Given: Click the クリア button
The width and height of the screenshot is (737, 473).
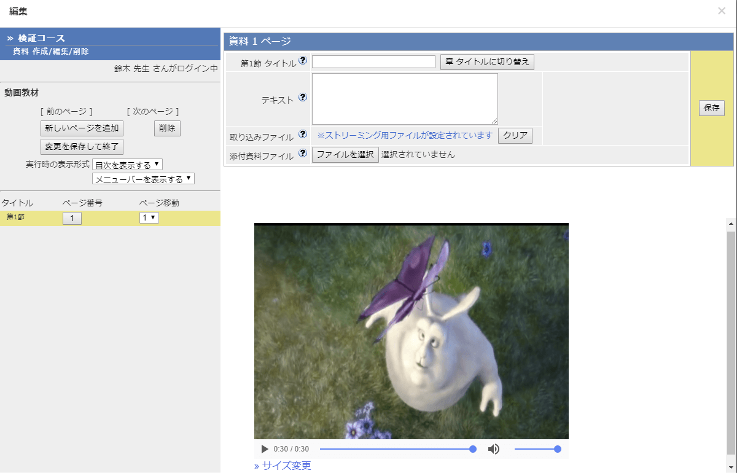Looking at the screenshot, I should (x=515, y=136).
